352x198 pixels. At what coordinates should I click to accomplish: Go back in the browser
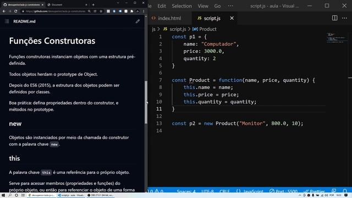(4, 11)
